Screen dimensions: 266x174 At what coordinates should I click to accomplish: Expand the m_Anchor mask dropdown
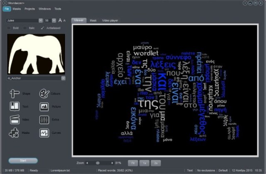(x=63, y=78)
